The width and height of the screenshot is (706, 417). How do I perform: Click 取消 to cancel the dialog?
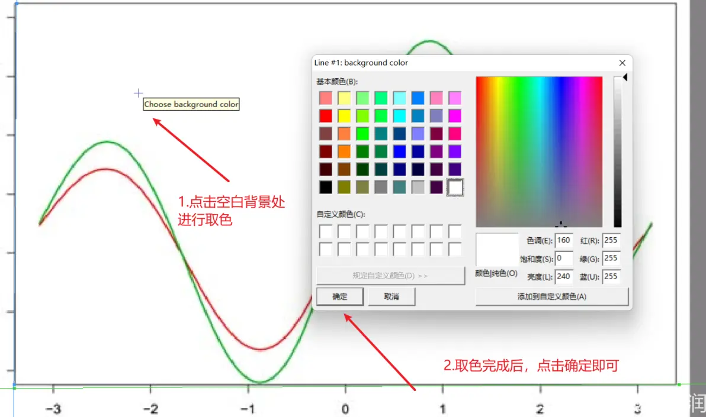[x=391, y=296]
